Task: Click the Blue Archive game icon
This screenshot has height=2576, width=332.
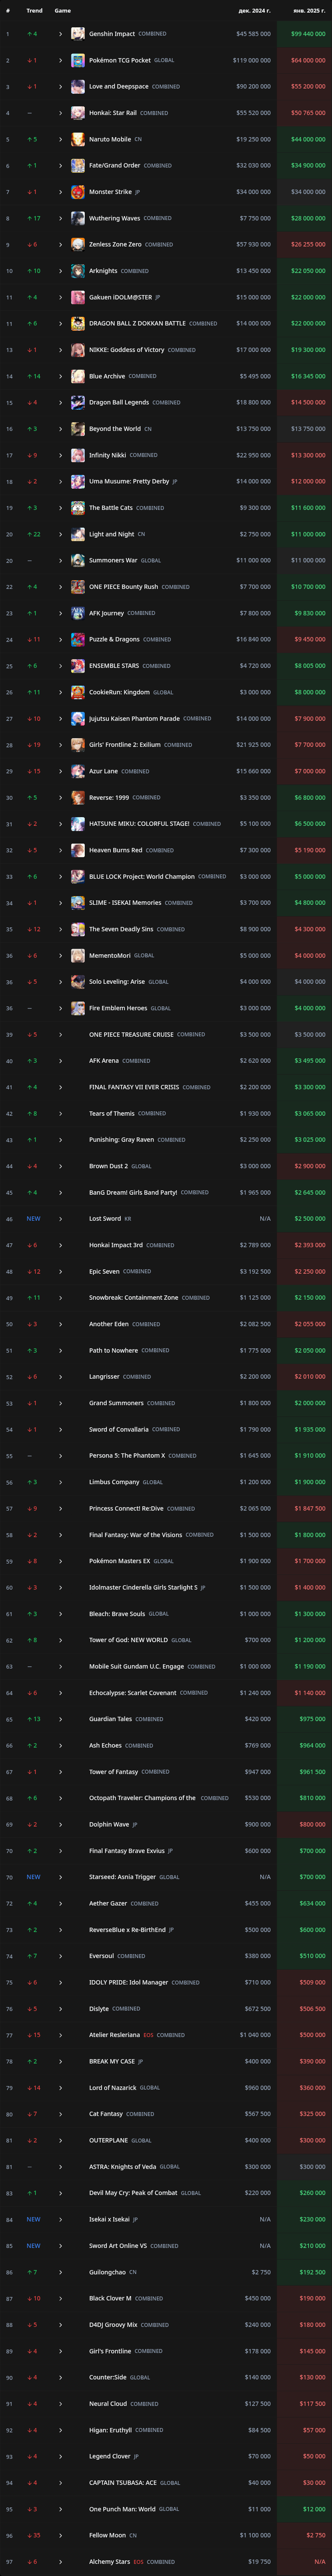Action: [x=78, y=376]
